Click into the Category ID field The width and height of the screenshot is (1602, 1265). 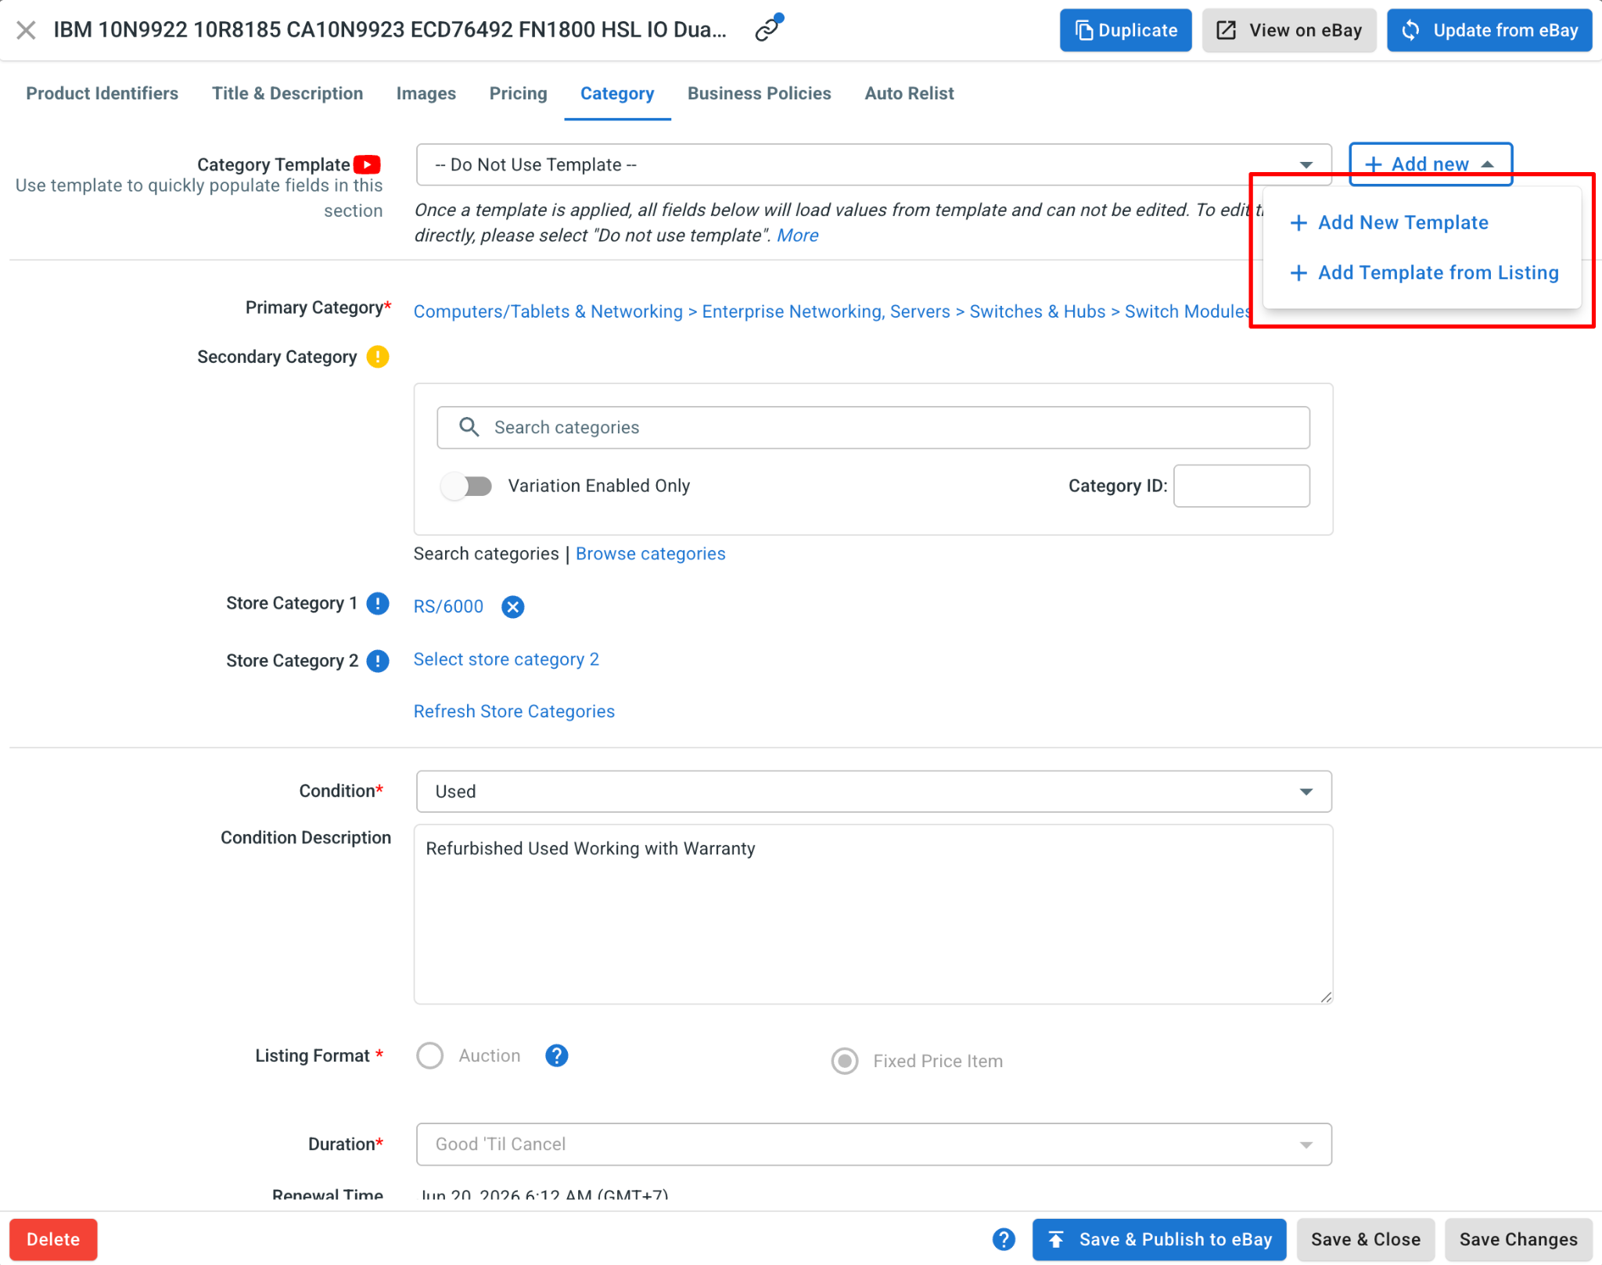pos(1241,486)
